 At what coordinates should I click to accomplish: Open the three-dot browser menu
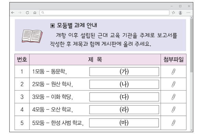(x=188, y=13)
